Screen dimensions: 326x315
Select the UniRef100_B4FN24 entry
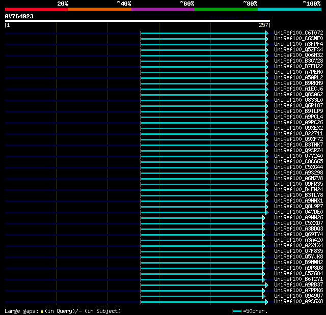(x=298, y=190)
